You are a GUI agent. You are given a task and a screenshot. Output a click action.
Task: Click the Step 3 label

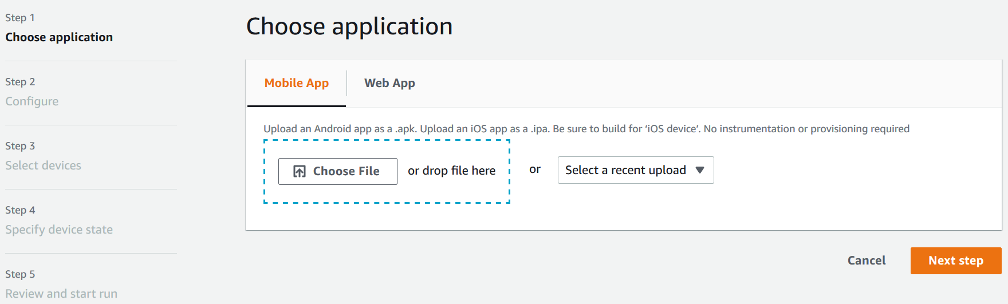click(x=20, y=146)
